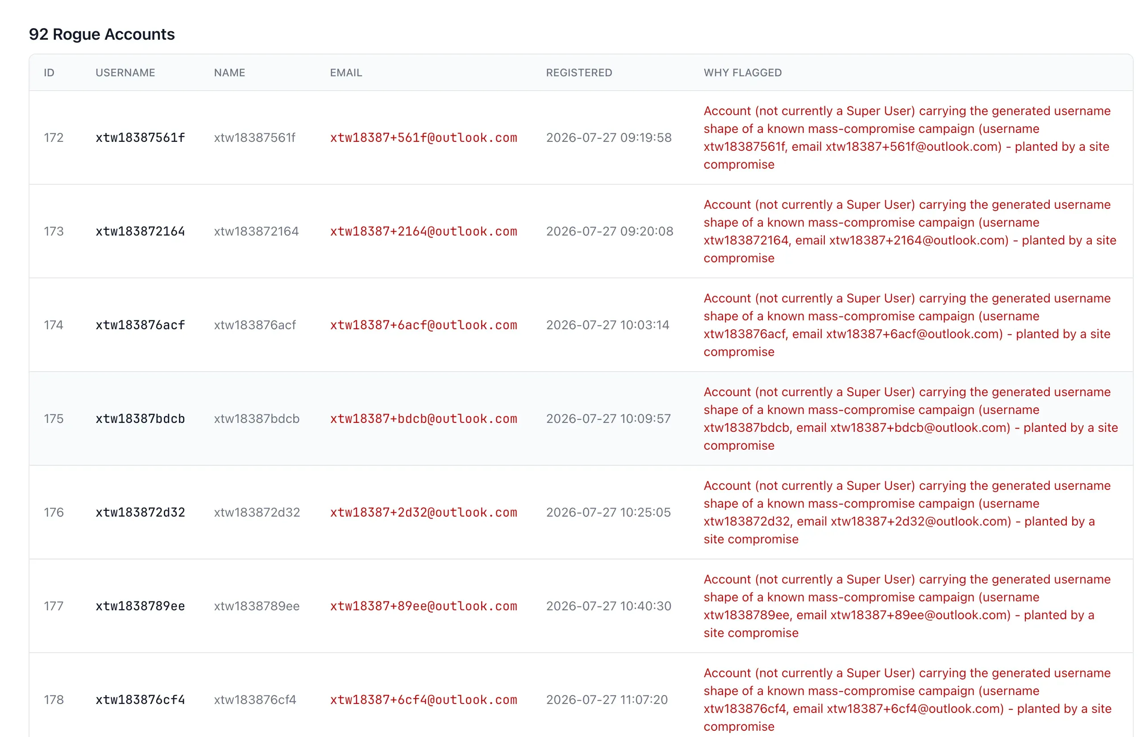This screenshot has width=1148, height=737.
Task: Click the flag reason for account 178
Action: point(908,700)
